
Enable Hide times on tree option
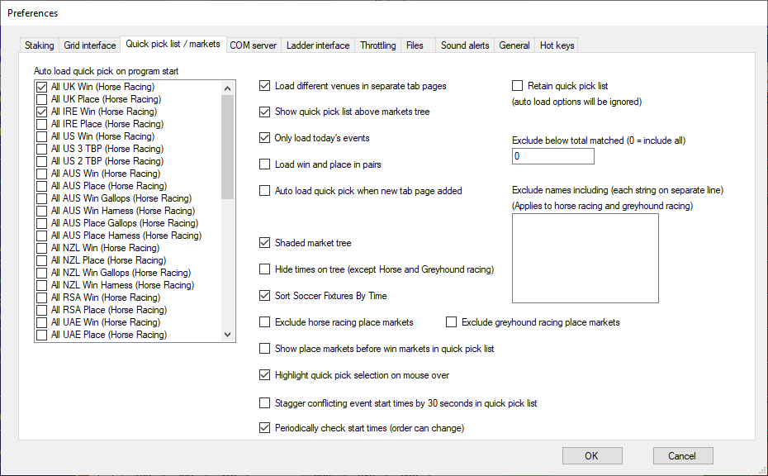pos(264,269)
